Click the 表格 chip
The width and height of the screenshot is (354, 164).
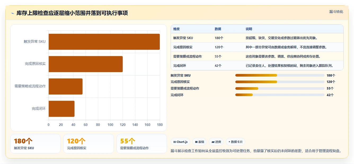[200, 142]
